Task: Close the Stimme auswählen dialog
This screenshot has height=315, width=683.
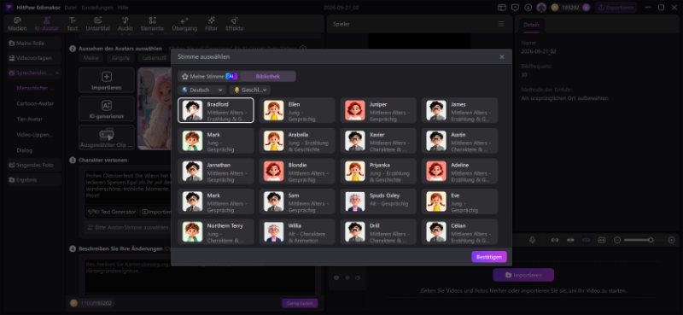Action: 502,56
